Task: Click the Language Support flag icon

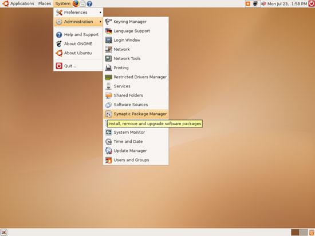Action: coord(108,31)
